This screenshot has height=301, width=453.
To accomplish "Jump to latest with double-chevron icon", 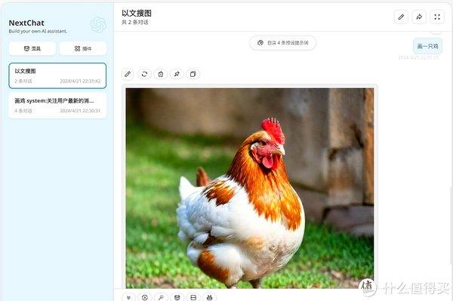I will tap(128, 297).
